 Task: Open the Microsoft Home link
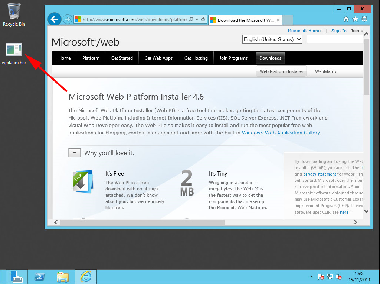(x=304, y=31)
